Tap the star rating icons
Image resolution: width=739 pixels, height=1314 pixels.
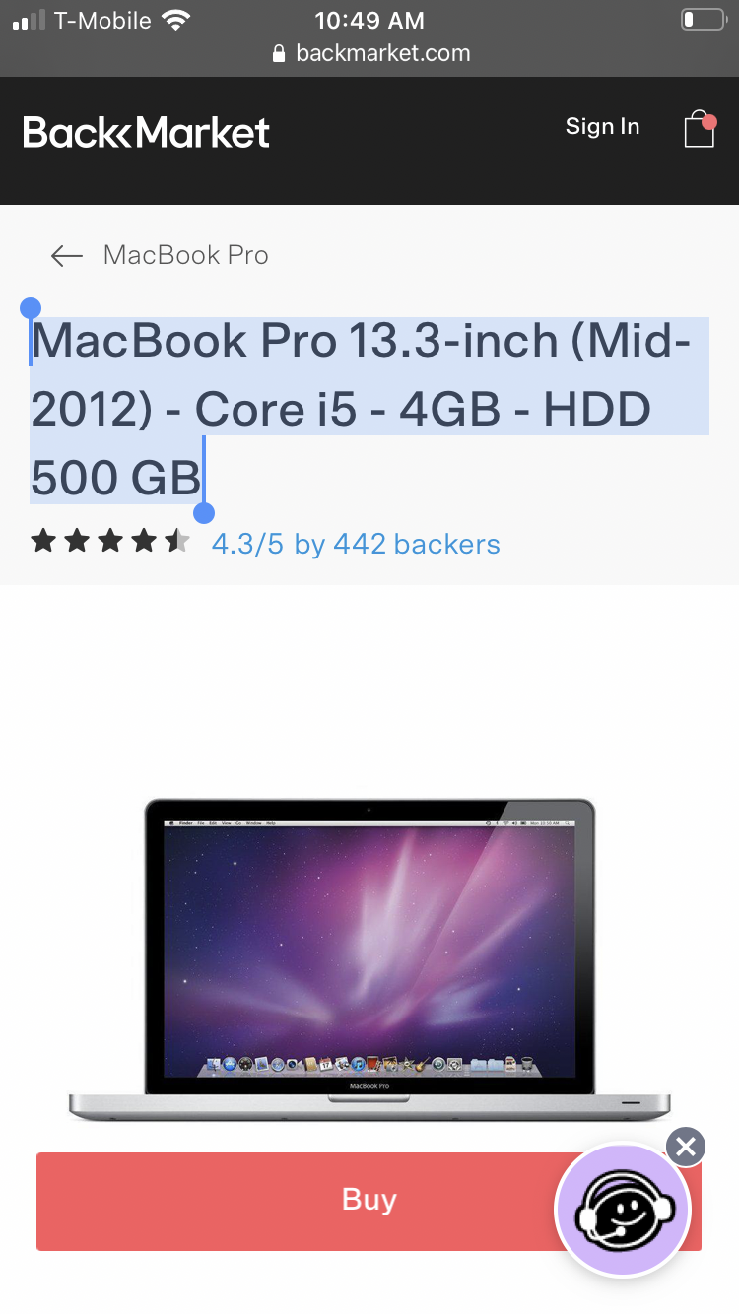point(110,541)
